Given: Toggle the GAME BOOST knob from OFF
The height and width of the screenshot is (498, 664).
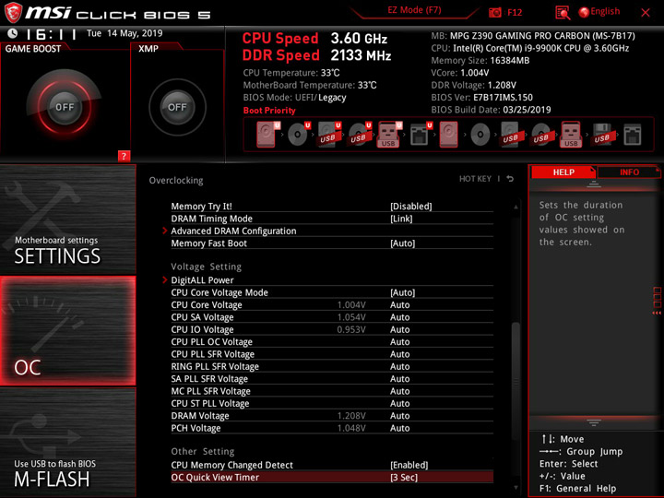Looking at the screenshot, I should click(65, 107).
